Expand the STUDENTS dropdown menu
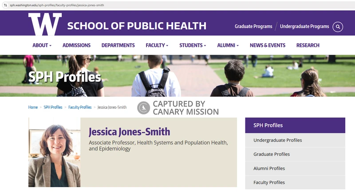The width and height of the screenshot is (355, 196). [193, 45]
